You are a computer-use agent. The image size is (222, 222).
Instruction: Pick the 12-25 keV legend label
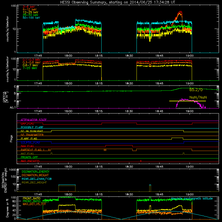tap(31, 12)
